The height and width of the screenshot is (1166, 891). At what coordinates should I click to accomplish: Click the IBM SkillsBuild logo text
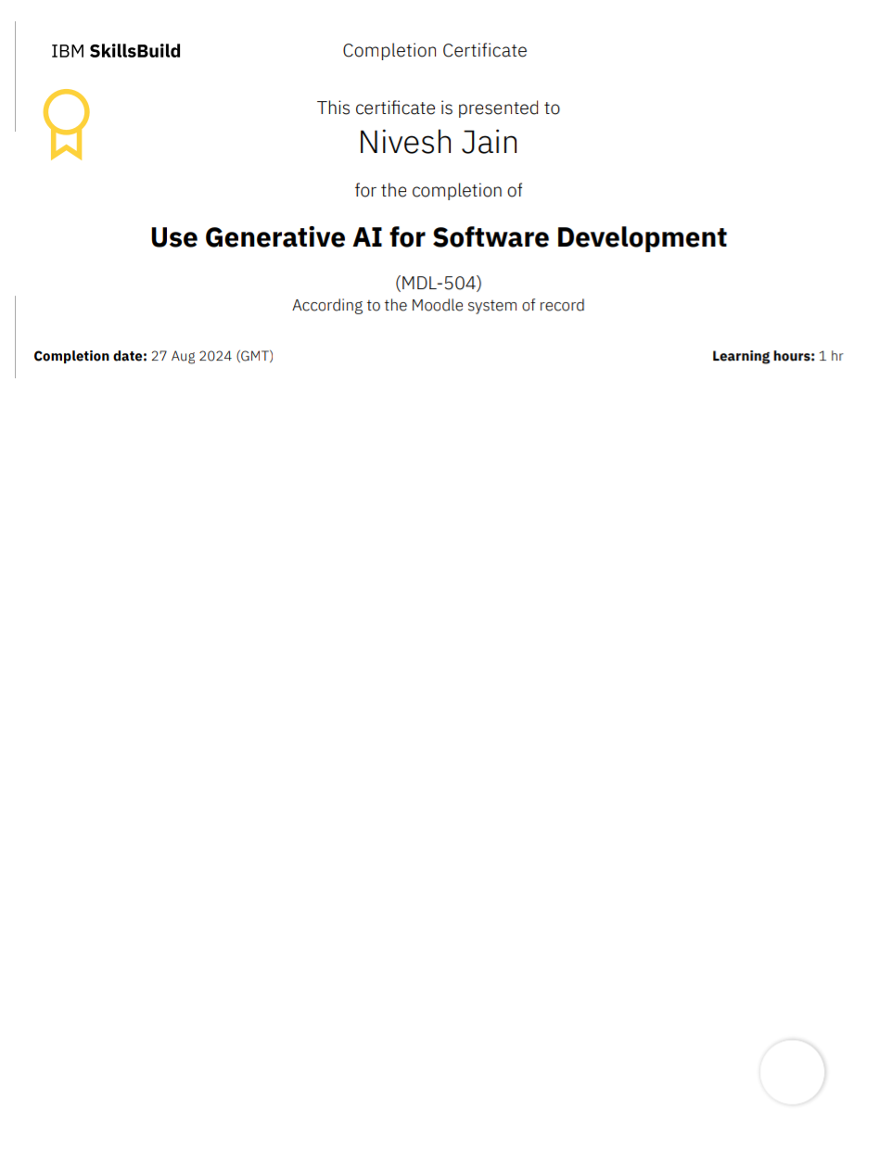tap(116, 51)
